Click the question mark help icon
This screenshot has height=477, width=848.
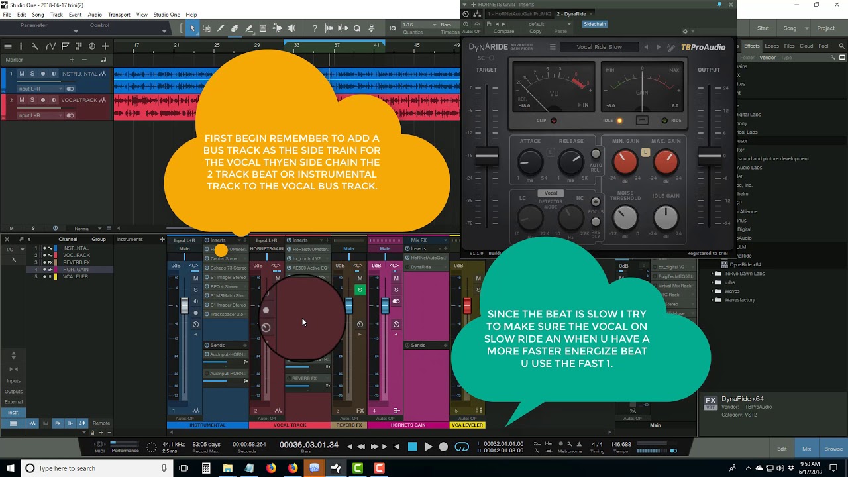(315, 28)
